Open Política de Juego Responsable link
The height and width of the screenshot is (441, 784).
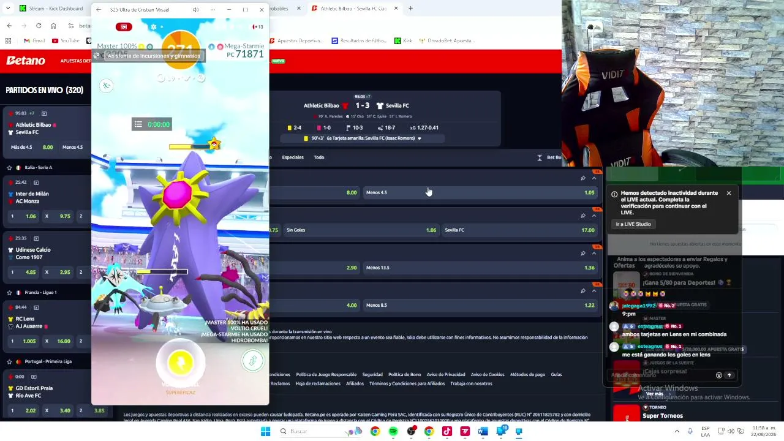326,375
